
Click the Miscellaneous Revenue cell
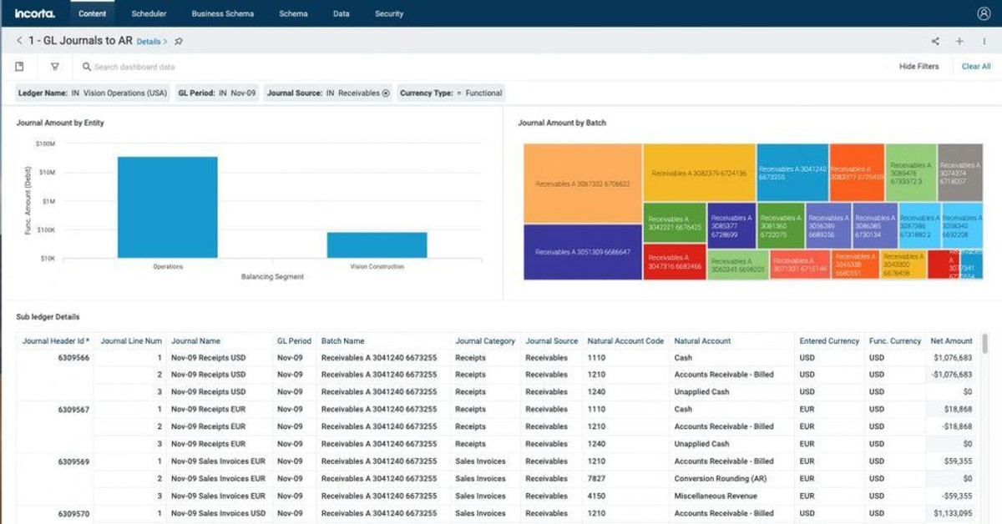717,496
